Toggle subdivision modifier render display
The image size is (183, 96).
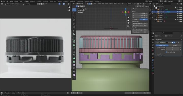(x=174, y=43)
